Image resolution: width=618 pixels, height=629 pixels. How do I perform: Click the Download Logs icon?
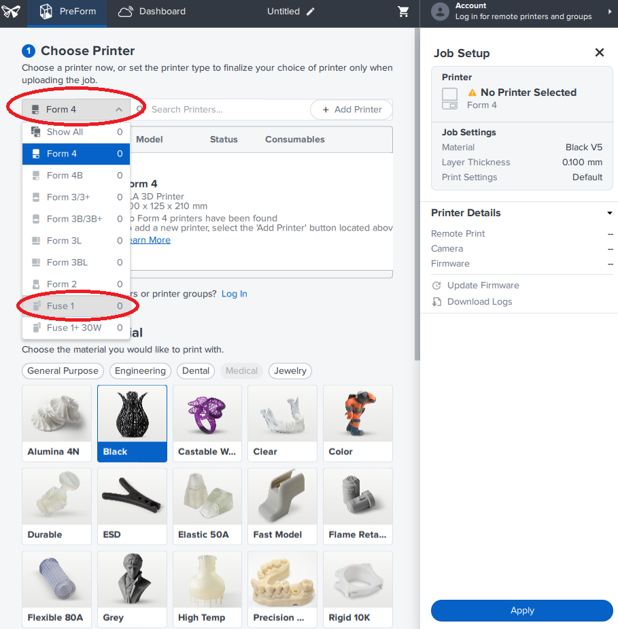[x=436, y=302]
